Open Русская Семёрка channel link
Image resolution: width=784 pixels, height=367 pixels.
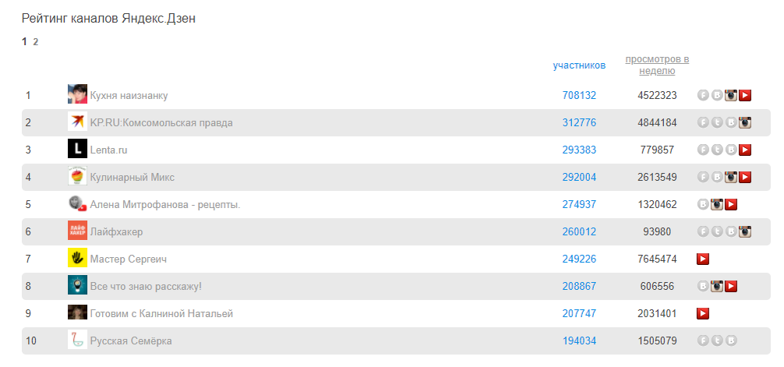(x=131, y=341)
